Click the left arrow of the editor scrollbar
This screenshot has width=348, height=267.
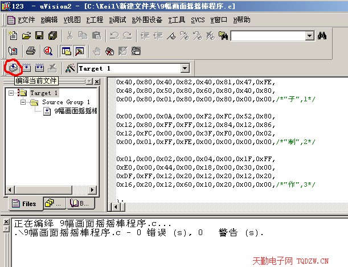[116, 207]
